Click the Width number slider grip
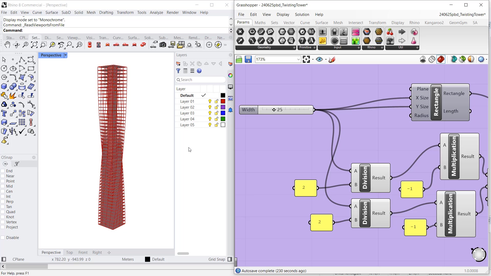 click(274, 110)
